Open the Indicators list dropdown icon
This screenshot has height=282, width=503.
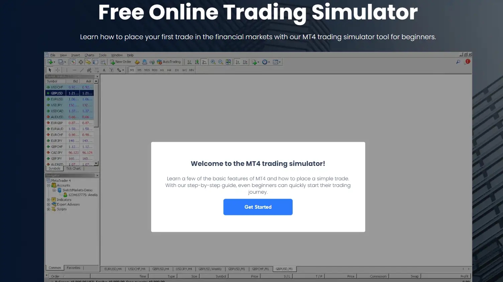[x=255, y=62]
